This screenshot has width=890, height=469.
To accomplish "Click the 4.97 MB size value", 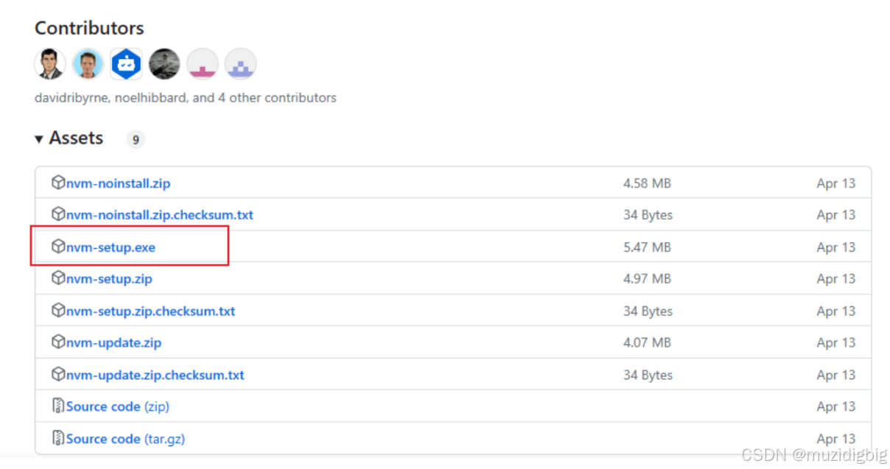I will (647, 279).
